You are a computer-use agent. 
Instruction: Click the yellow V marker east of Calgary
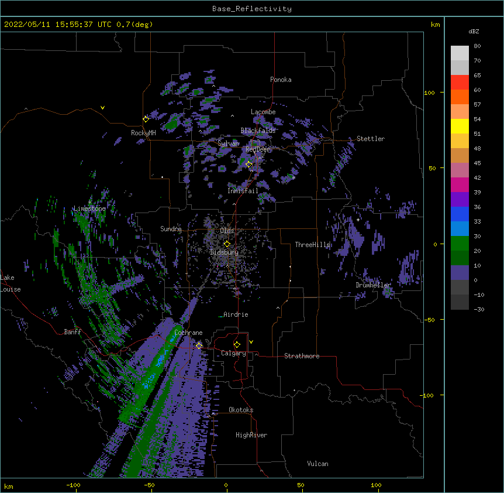pyautogui.click(x=251, y=342)
